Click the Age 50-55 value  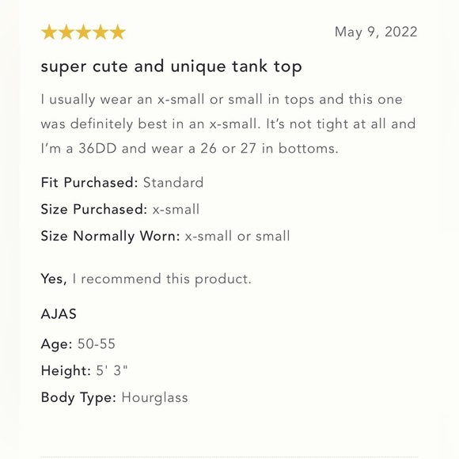(x=97, y=343)
